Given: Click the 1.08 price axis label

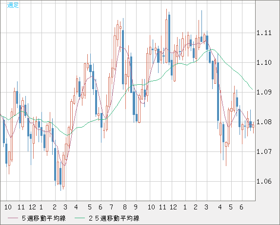Looking at the screenshot, I should (x=264, y=122).
